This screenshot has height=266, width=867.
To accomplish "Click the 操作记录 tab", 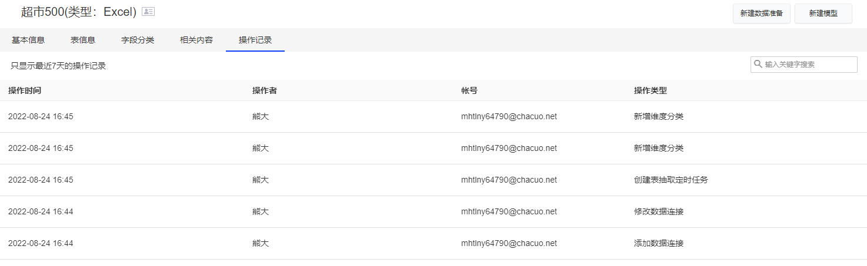I will point(255,40).
